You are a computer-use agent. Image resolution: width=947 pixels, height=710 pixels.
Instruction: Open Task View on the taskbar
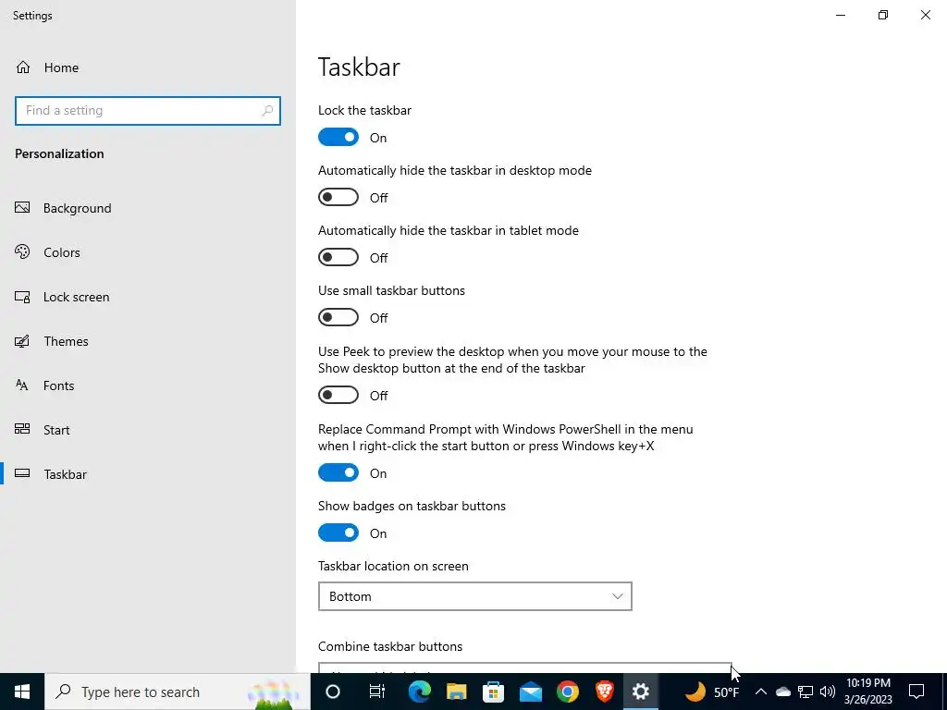click(377, 692)
